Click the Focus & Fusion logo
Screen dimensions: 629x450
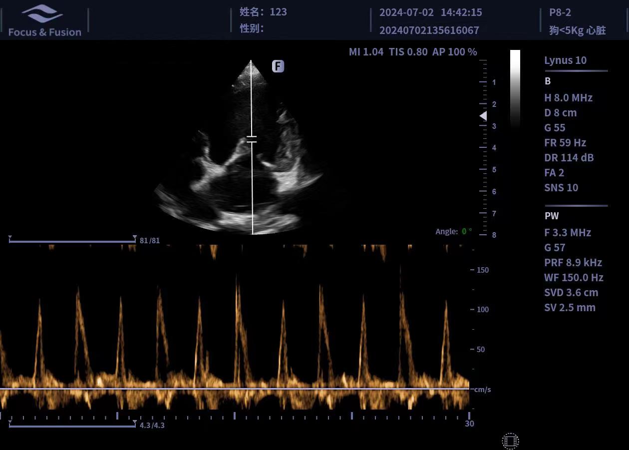pos(44,21)
